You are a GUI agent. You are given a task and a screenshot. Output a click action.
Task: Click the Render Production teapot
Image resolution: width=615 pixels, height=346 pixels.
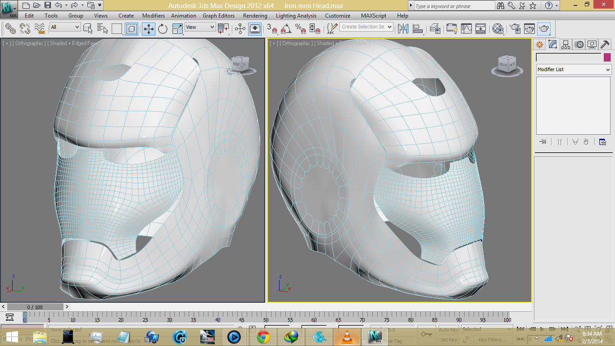tap(544, 29)
